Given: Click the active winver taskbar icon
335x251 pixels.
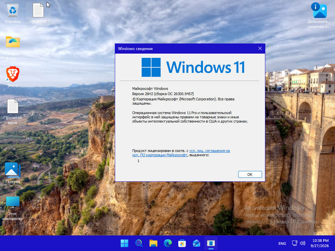Looking at the screenshot, I should click(211, 243).
